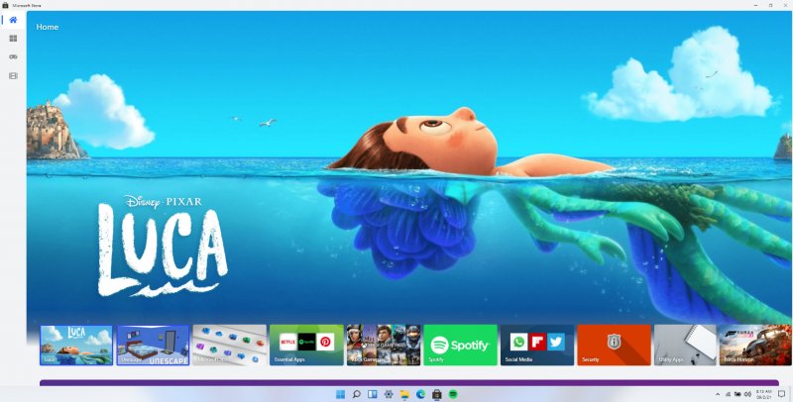This screenshot has width=793, height=402.
Task: Open the Windows Start menu
Action: (340, 394)
